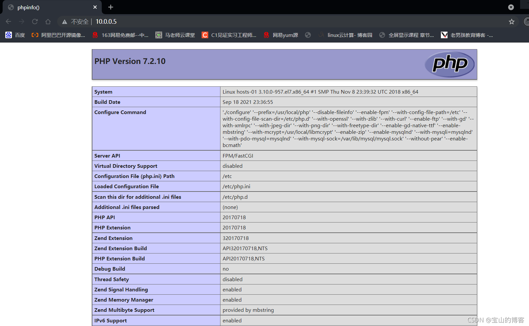Select the /etc/php.d value
The width and height of the screenshot is (529, 326).
pyautogui.click(x=235, y=197)
